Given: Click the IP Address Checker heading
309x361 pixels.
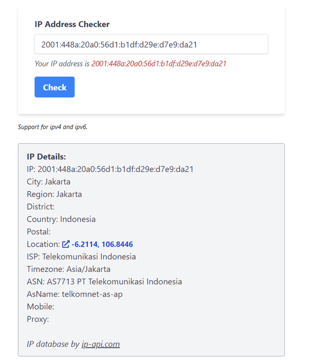Looking at the screenshot, I should click(x=72, y=24).
